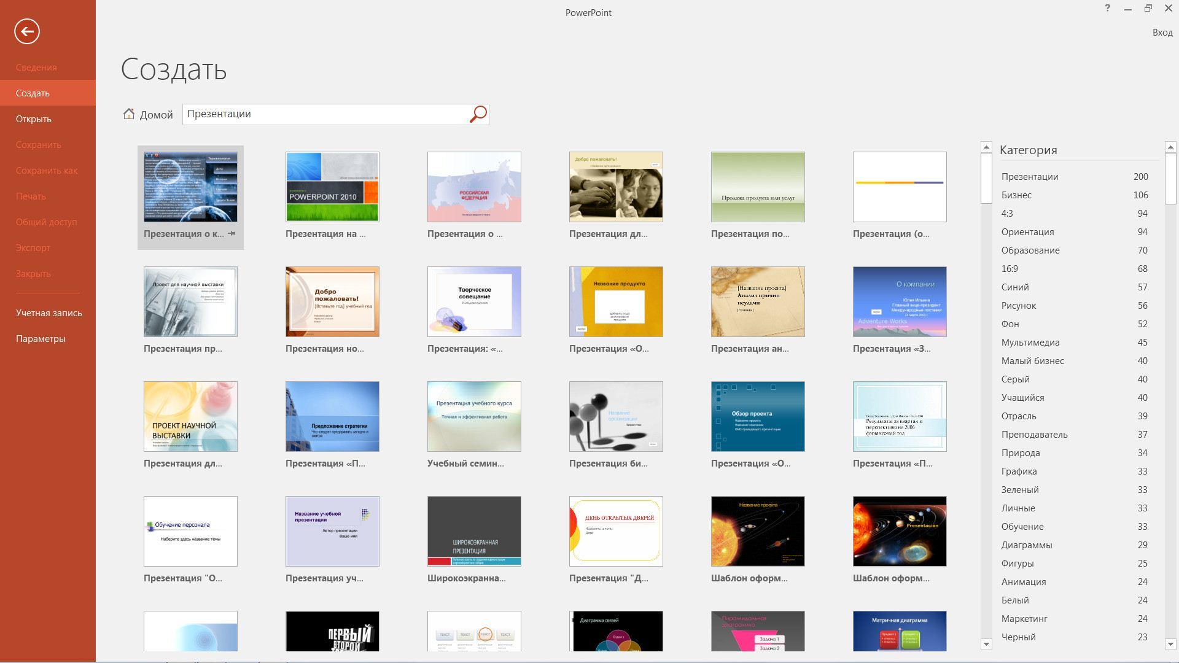Click category list scroll down arrow
Viewport: 1179px width, 663px height.
pyautogui.click(x=1170, y=644)
